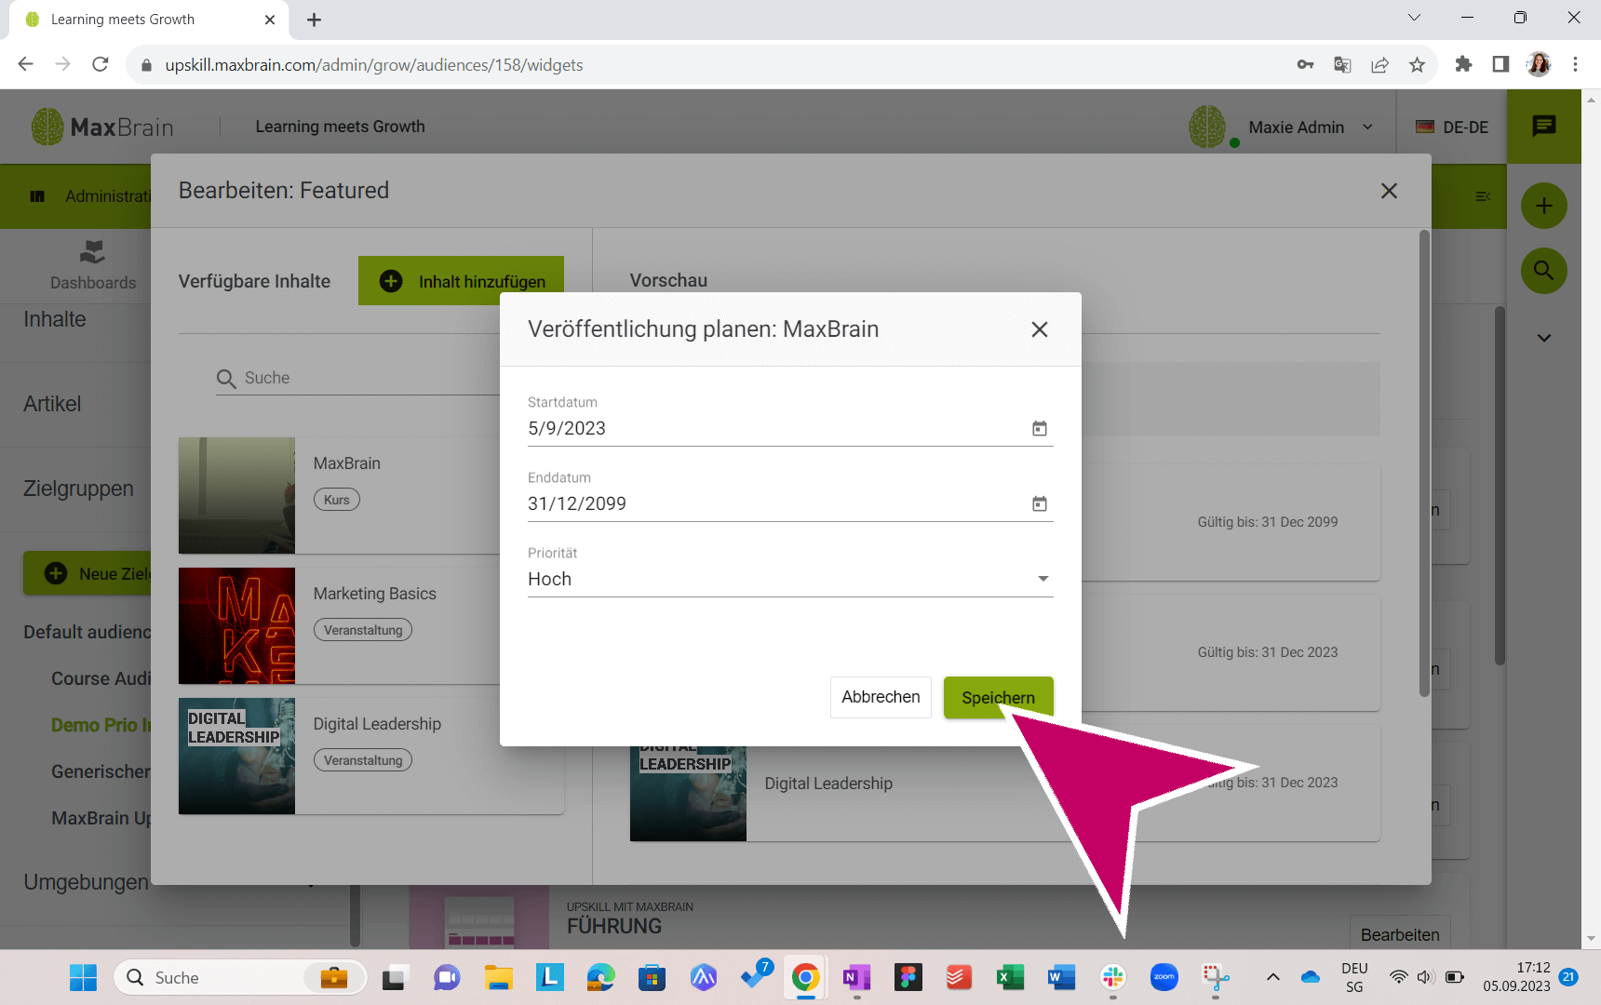Open Word from the taskbar

(1061, 977)
